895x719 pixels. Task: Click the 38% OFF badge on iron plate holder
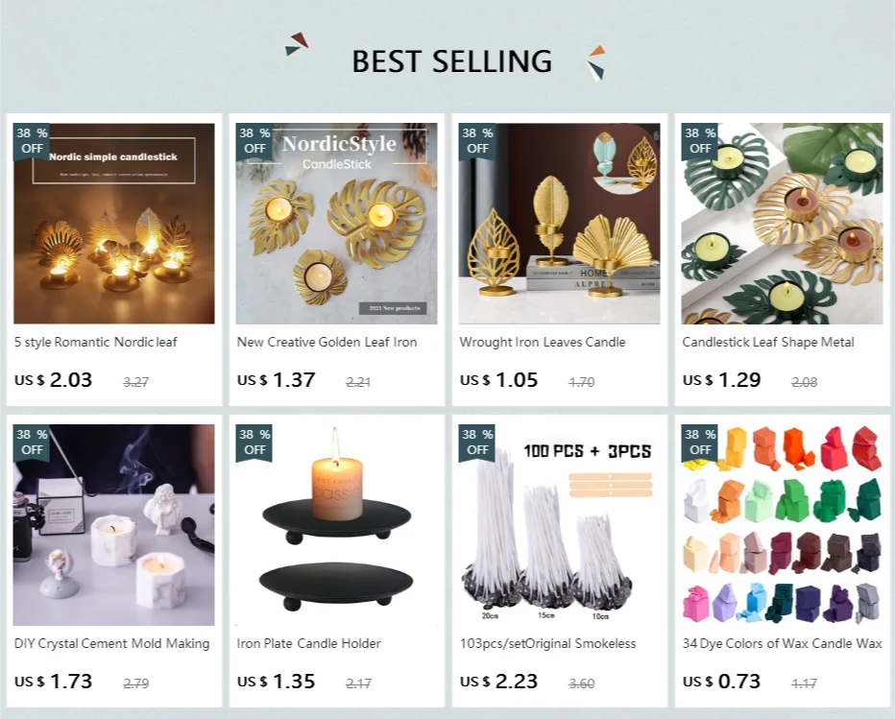(x=254, y=443)
